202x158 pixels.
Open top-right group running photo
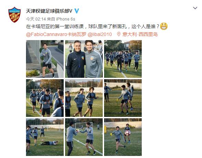pos(123,59)
